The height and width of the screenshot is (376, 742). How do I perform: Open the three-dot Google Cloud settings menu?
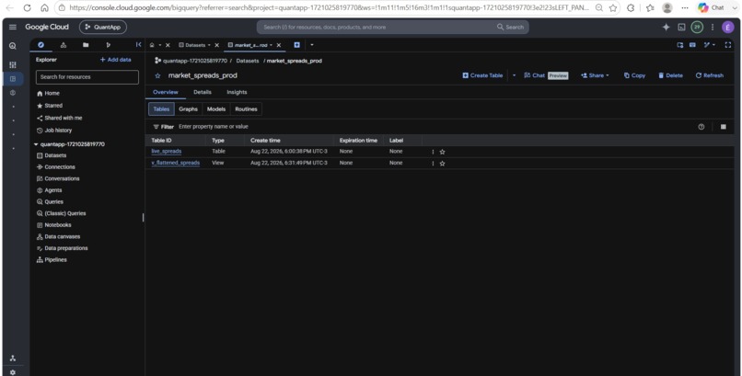coord(713,27)
